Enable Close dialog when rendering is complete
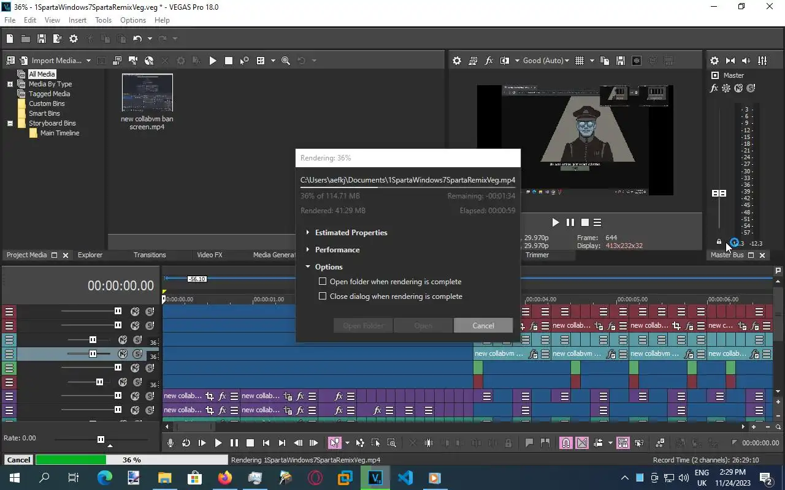785x490 pixels. pyautogui.click(x=323, y=296)
